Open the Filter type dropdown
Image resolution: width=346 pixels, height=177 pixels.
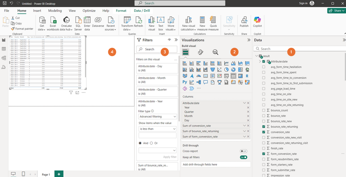(157, 117)
